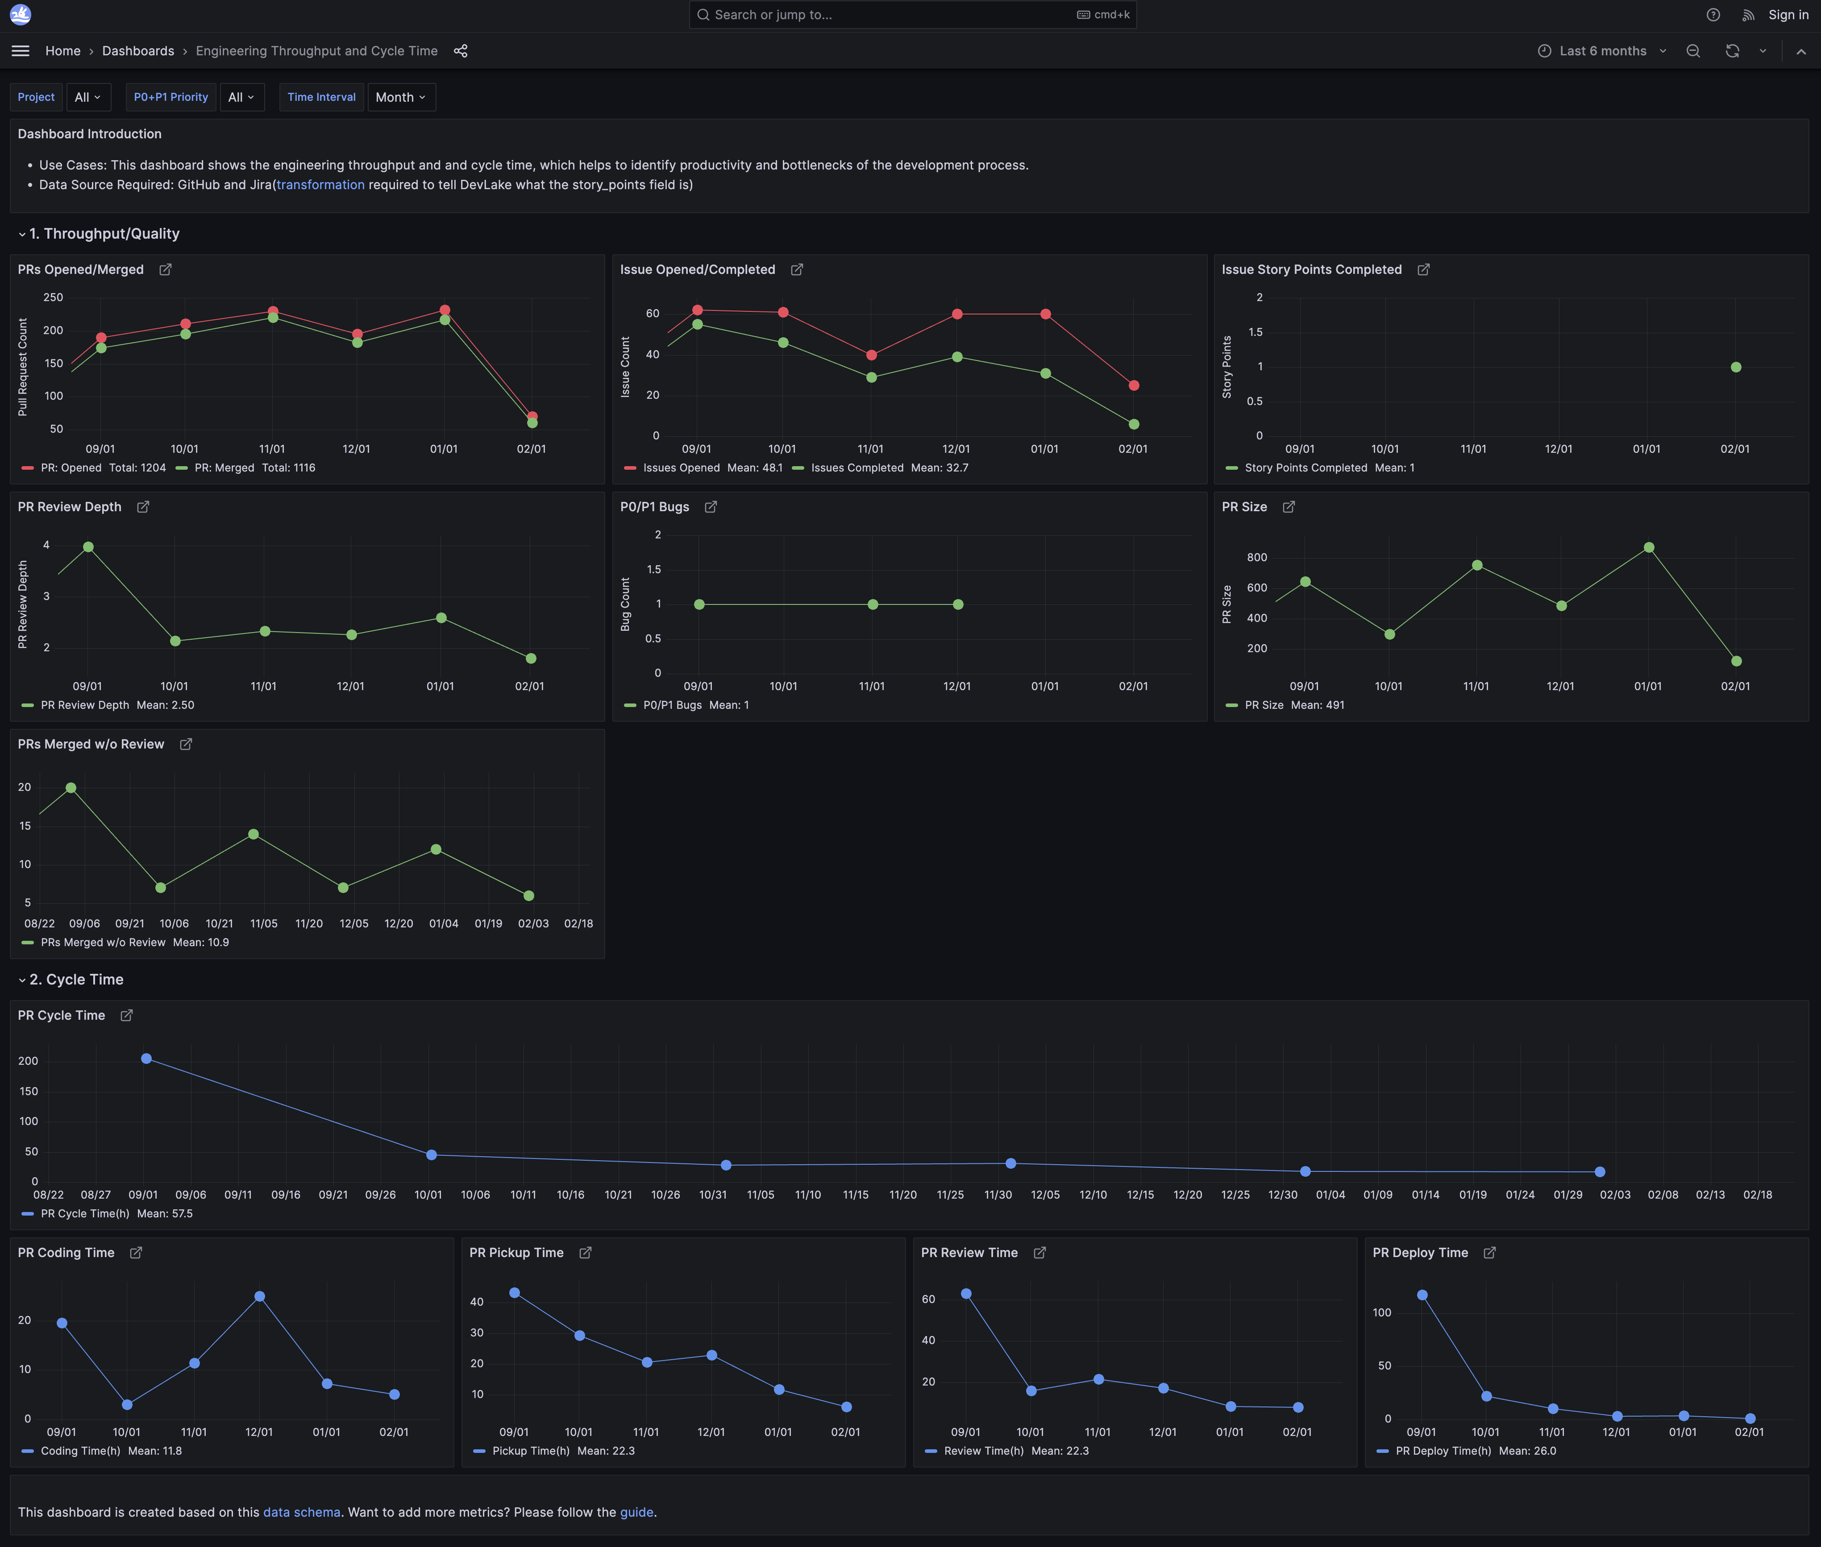Open the news feed RSS icon
This screenshot has height=1547, width=1821.
[1748, 15]
